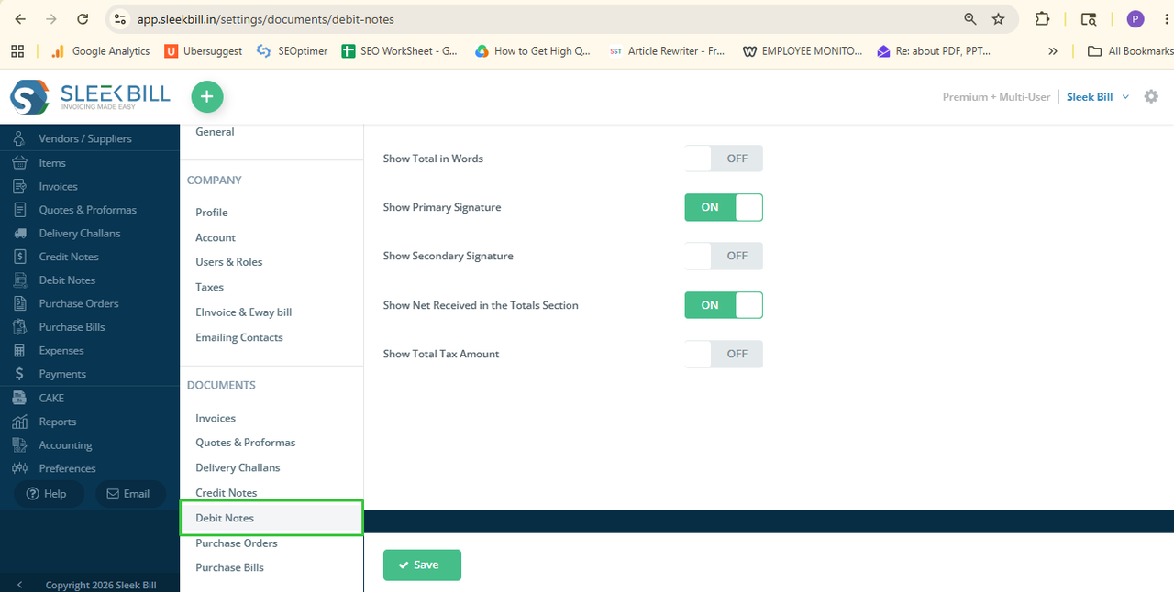Open General settings section
This screenshot has width=1174, height=592.
[x=215, y=132]
